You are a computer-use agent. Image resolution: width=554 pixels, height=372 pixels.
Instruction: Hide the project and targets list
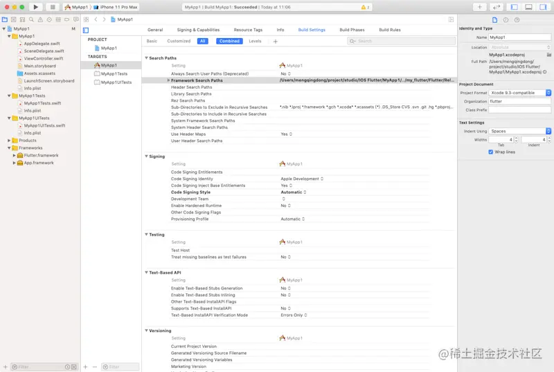pos(86,30)
